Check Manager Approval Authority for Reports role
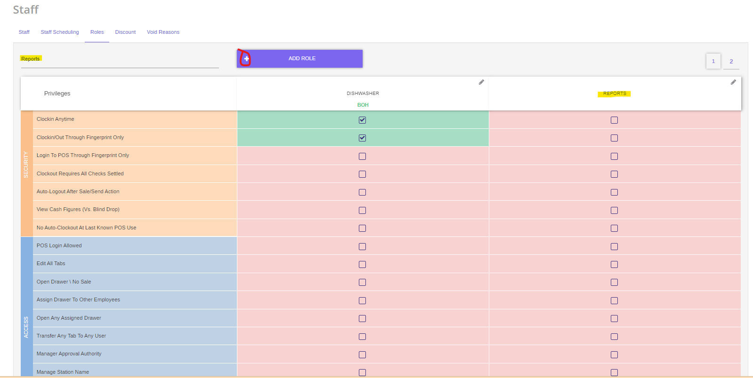 click(614, 354)
